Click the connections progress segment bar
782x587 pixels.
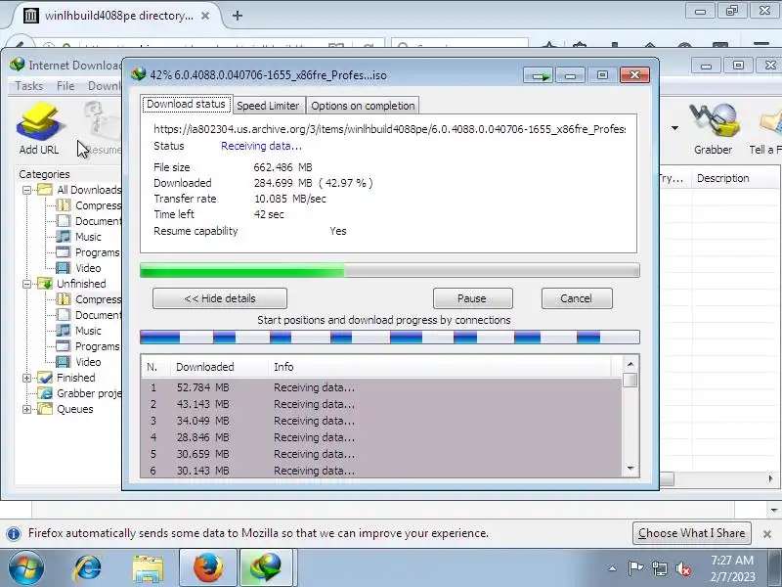click(389, 338)
